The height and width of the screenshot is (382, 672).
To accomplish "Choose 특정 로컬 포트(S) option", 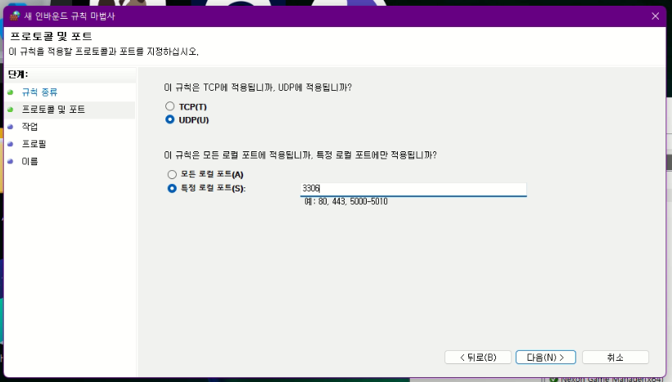I will point(172,188).
